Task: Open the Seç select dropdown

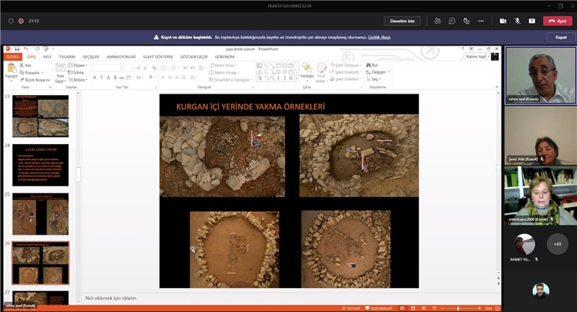Action: point(373,79)
